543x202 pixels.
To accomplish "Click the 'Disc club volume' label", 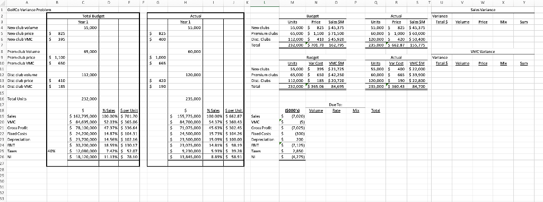I will (22, 75).
